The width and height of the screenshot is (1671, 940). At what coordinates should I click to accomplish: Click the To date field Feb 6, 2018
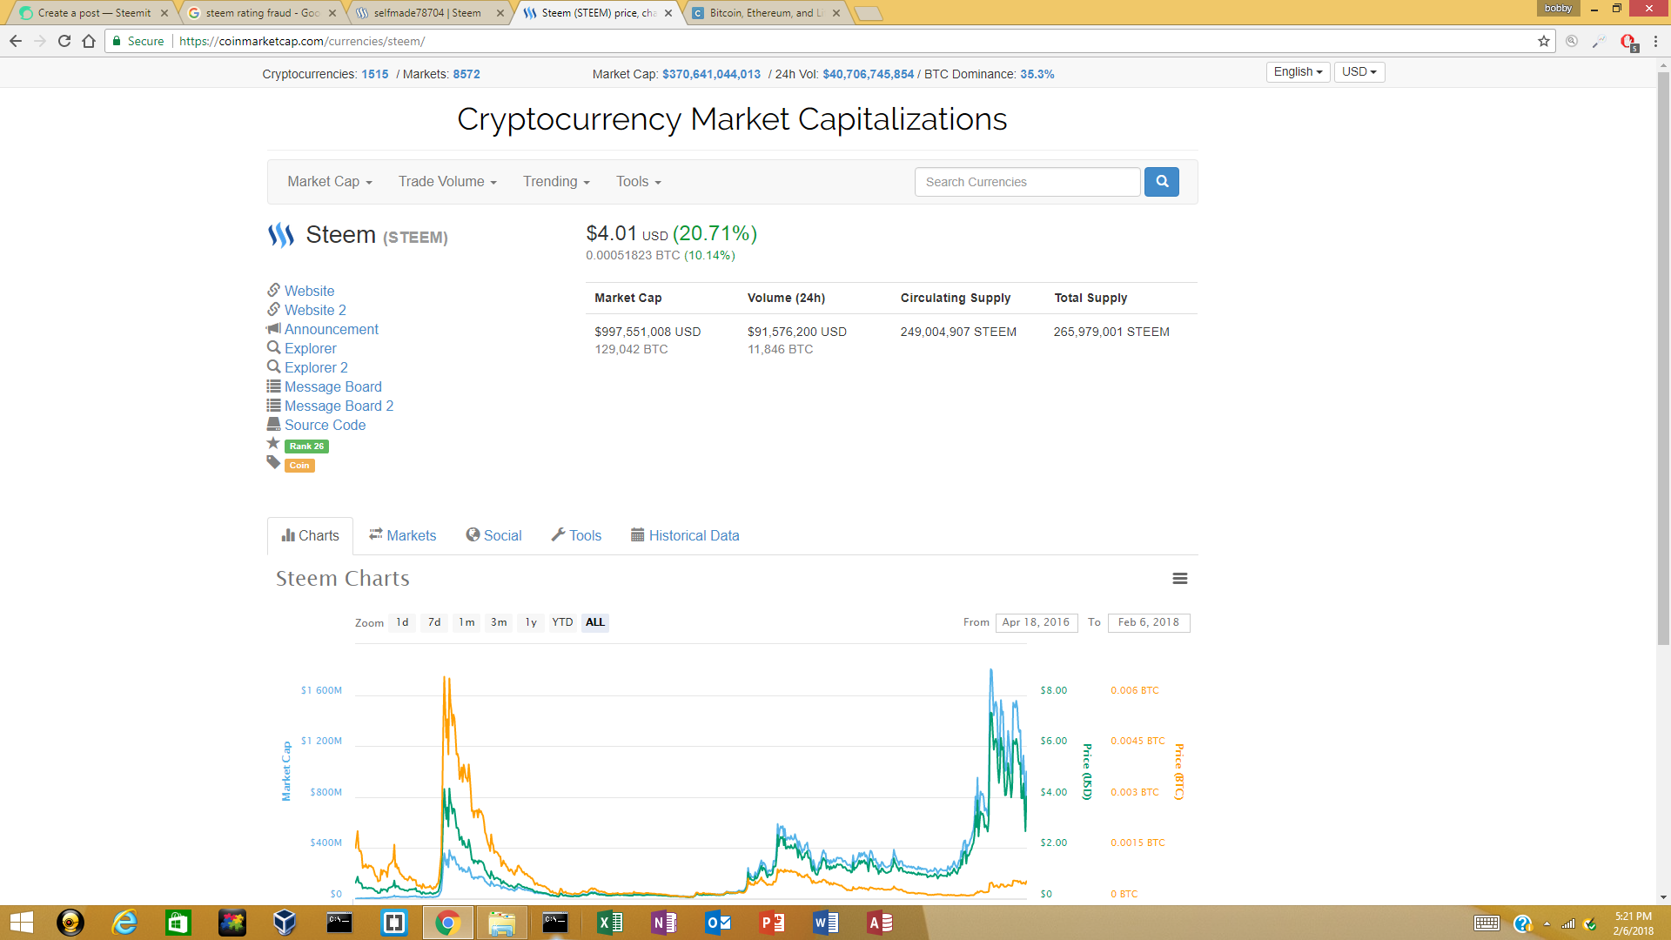(x=1149, y=622)
